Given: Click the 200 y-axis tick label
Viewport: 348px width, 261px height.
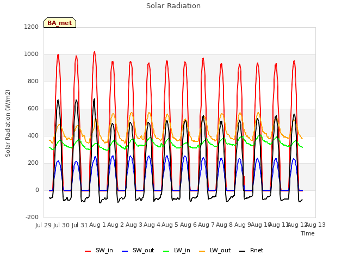Looking at the screenshot, I should 33,163.
